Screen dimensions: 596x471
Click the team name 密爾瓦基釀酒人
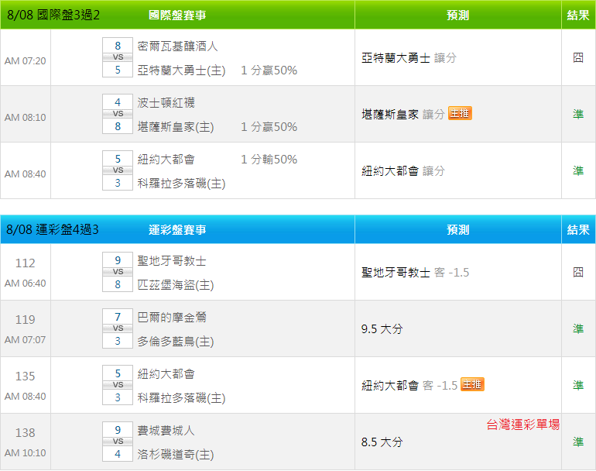pos(177,46)
